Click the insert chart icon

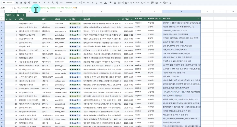(157, 3)
